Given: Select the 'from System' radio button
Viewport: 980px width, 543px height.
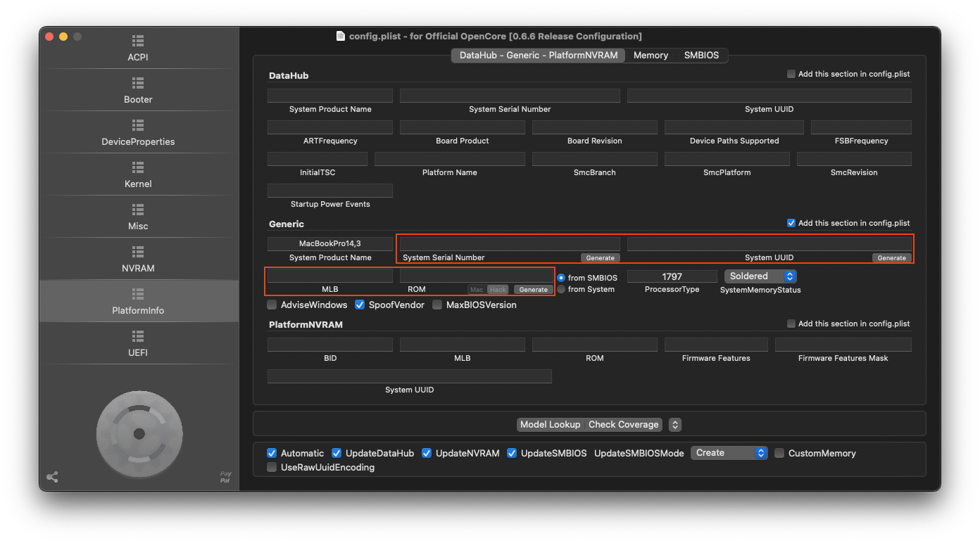Looking at the screenshot, I should point(561,289).
